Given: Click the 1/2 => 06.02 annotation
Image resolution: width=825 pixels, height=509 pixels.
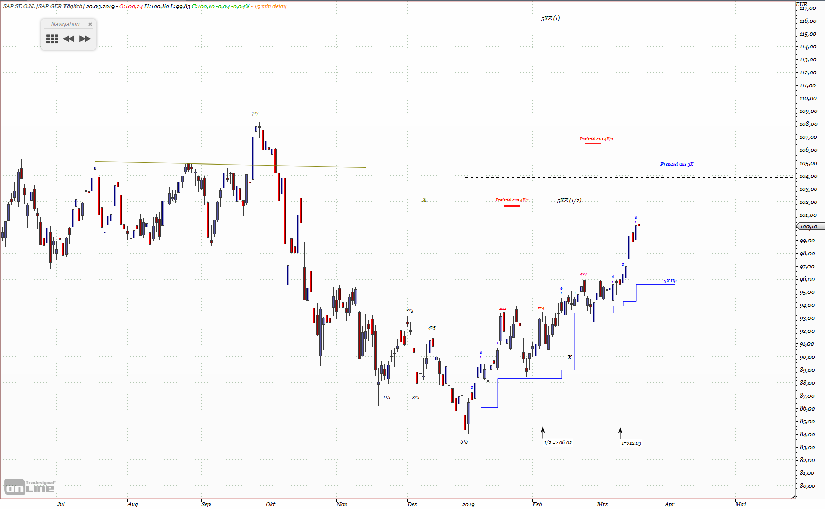Looking at the screenshot, I should pos(558,442).
